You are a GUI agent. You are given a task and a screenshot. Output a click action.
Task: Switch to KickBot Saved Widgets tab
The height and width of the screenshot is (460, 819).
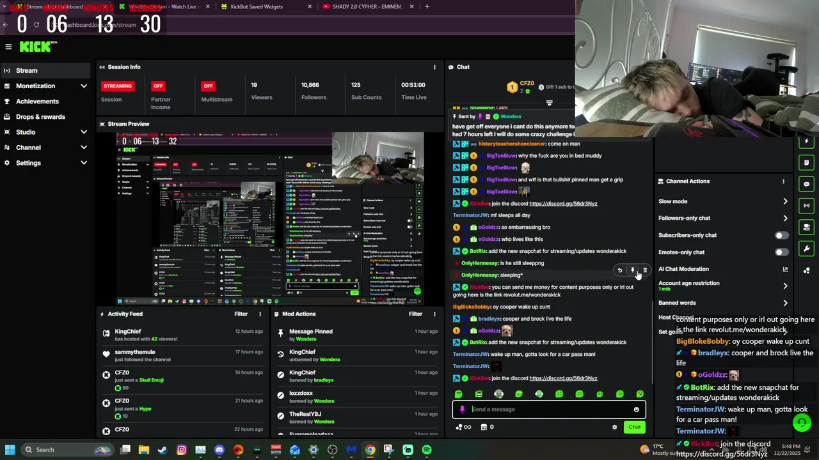[x=256, y=6]
